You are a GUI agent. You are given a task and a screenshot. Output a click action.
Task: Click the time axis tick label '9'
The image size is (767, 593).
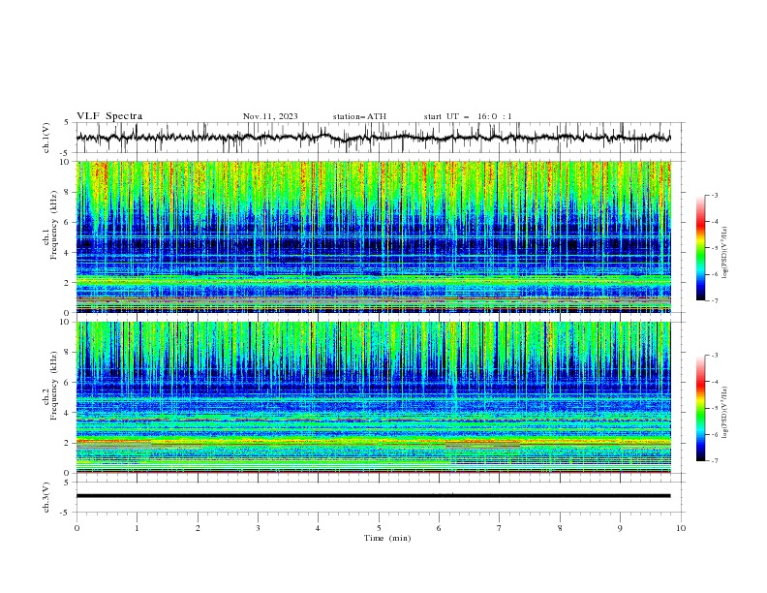pyautogui.click(x=620, y=528)
